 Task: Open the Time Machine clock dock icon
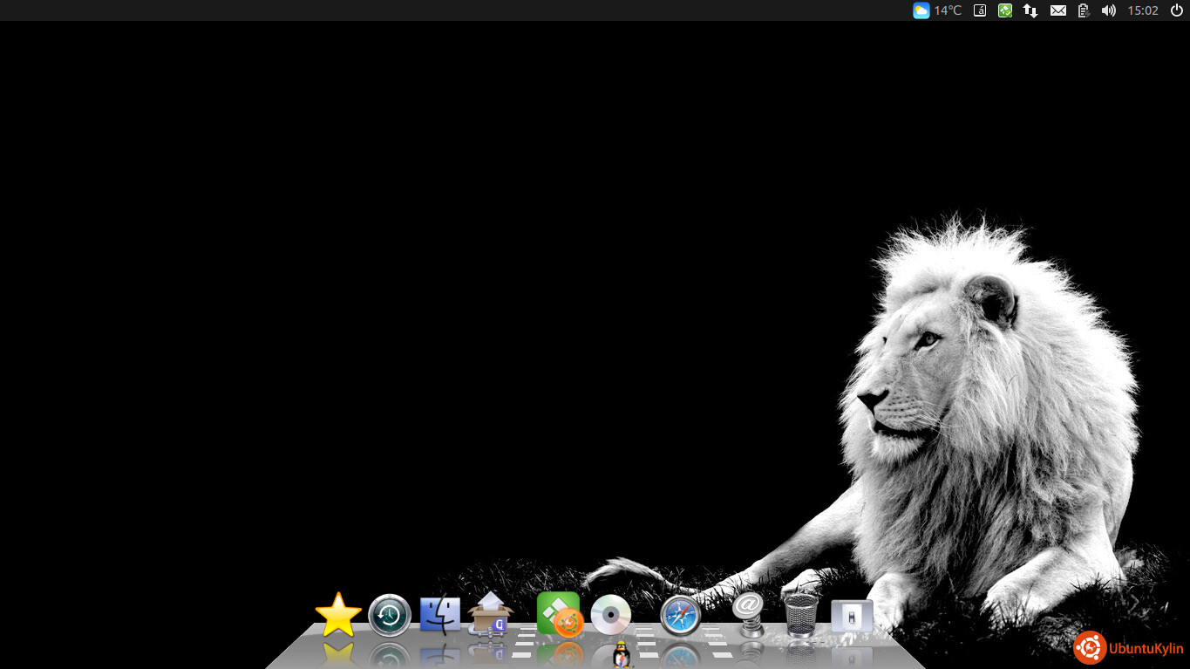390,616
